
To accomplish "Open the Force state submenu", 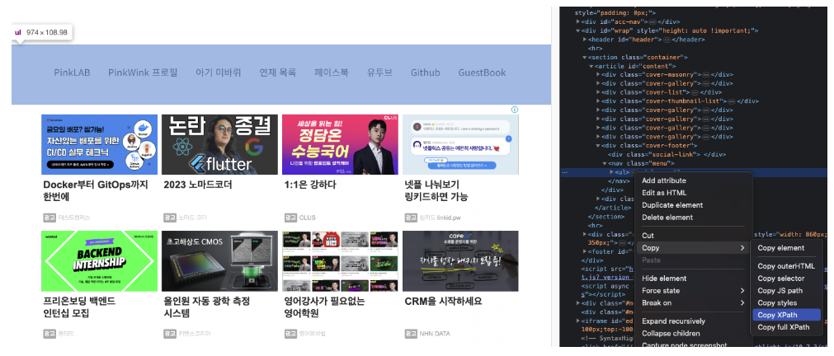I will pyautogui.click(x=693, y=291).
